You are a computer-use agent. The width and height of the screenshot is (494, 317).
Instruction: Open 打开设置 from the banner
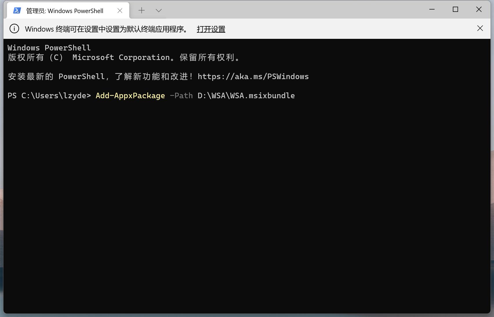click(x=211, y=29)
